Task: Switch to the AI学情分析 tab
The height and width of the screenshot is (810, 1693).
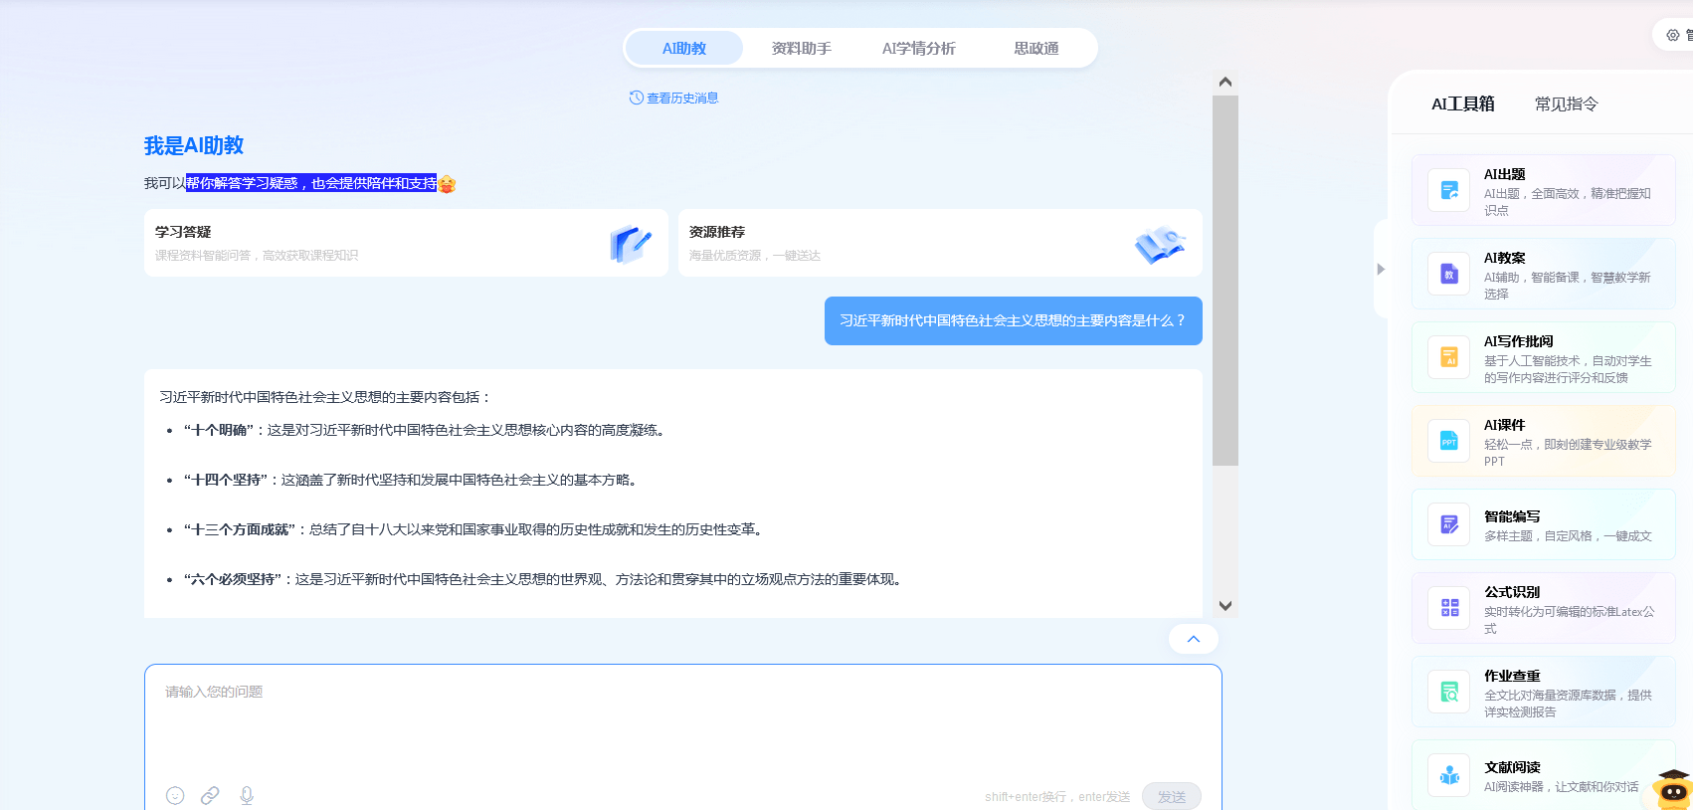Action: click(x=918, y=48)
